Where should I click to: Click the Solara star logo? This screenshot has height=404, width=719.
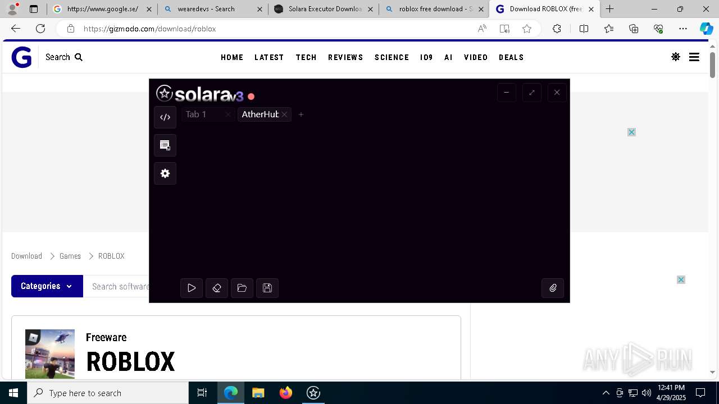pyautogui.click(x=164, y=93)
